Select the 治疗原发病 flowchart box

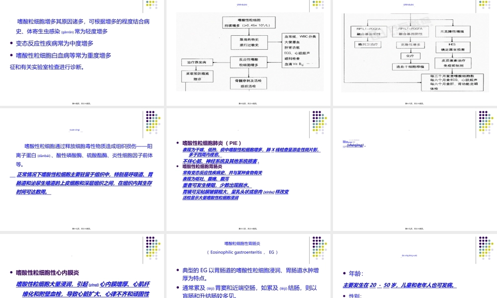(x=197, y=62)
